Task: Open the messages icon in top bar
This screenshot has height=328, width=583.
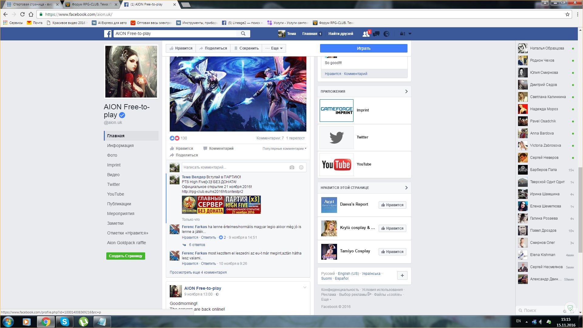Action: tap(376, 34)
